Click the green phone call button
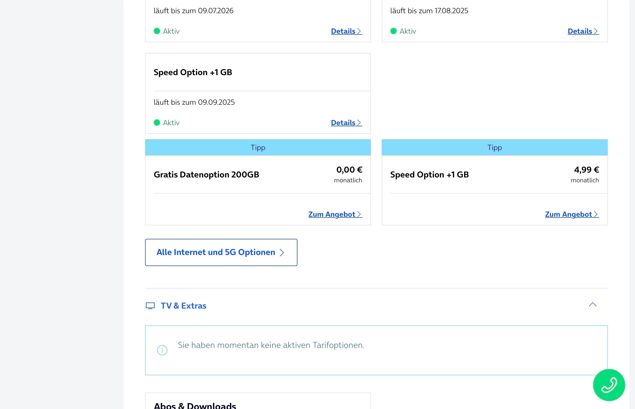The height and width of the screenshot is (409, 635). [x=609, y=385]
